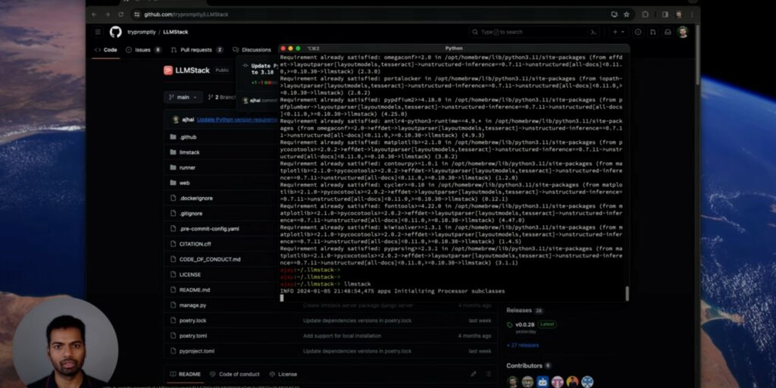Viewport: 776px width, 388px height.
Task: Click the browser address bar URL
Action: click(x=186, y=14)
